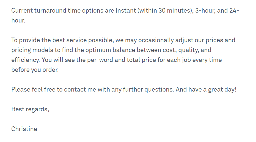Image resolution: width=256 pixels, height=142 pixels.
Task: Click the word "per-word"
Action: (x=100, y=60)
